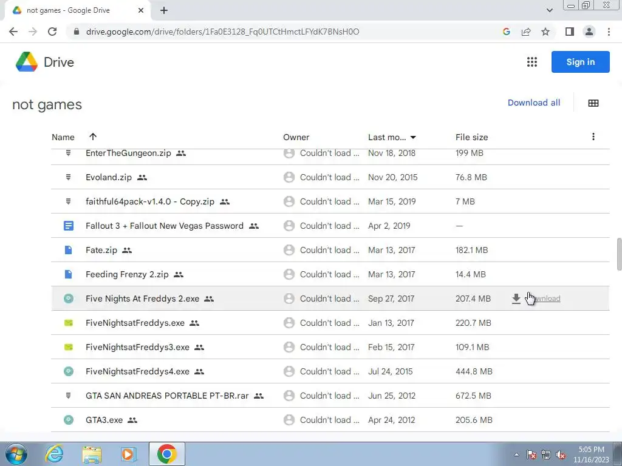Viewport: 622px width, 466px height.
Task: Click the disc icon beside FiveNightsatFreddys4.exe
Action: [x=68, y=371]
